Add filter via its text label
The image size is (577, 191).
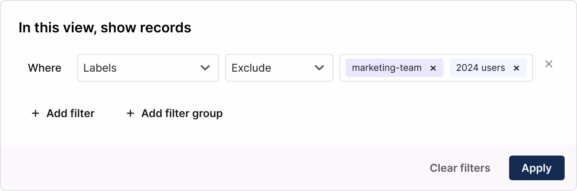(x=71, y=113)
